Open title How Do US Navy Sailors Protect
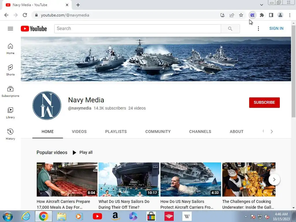This screenshot has width=296, height=222. (x=187, y=204)
